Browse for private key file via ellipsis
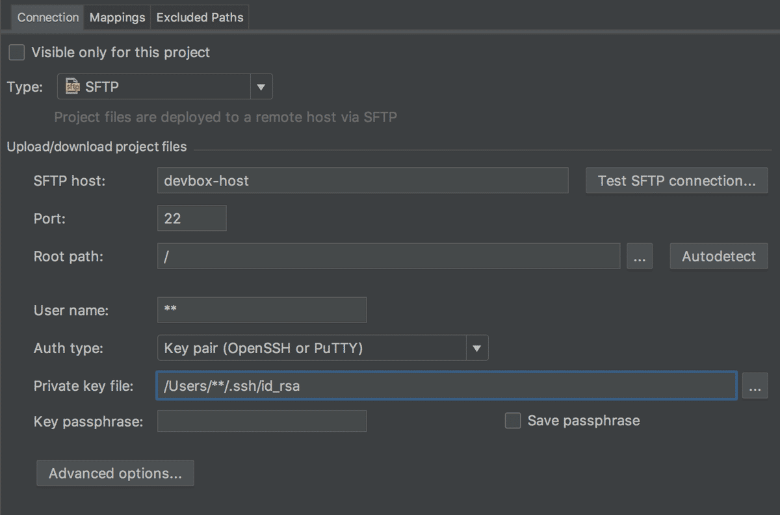 click(754, 386)
